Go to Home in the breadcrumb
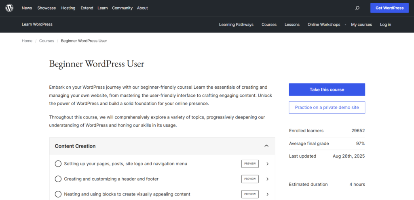The height and width of the screenshot is (200, 414). pyautogui.click(x=27, y=41)
